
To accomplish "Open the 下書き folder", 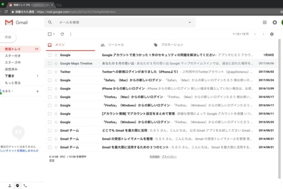I will pyautogui.click(x=10, y=76).
